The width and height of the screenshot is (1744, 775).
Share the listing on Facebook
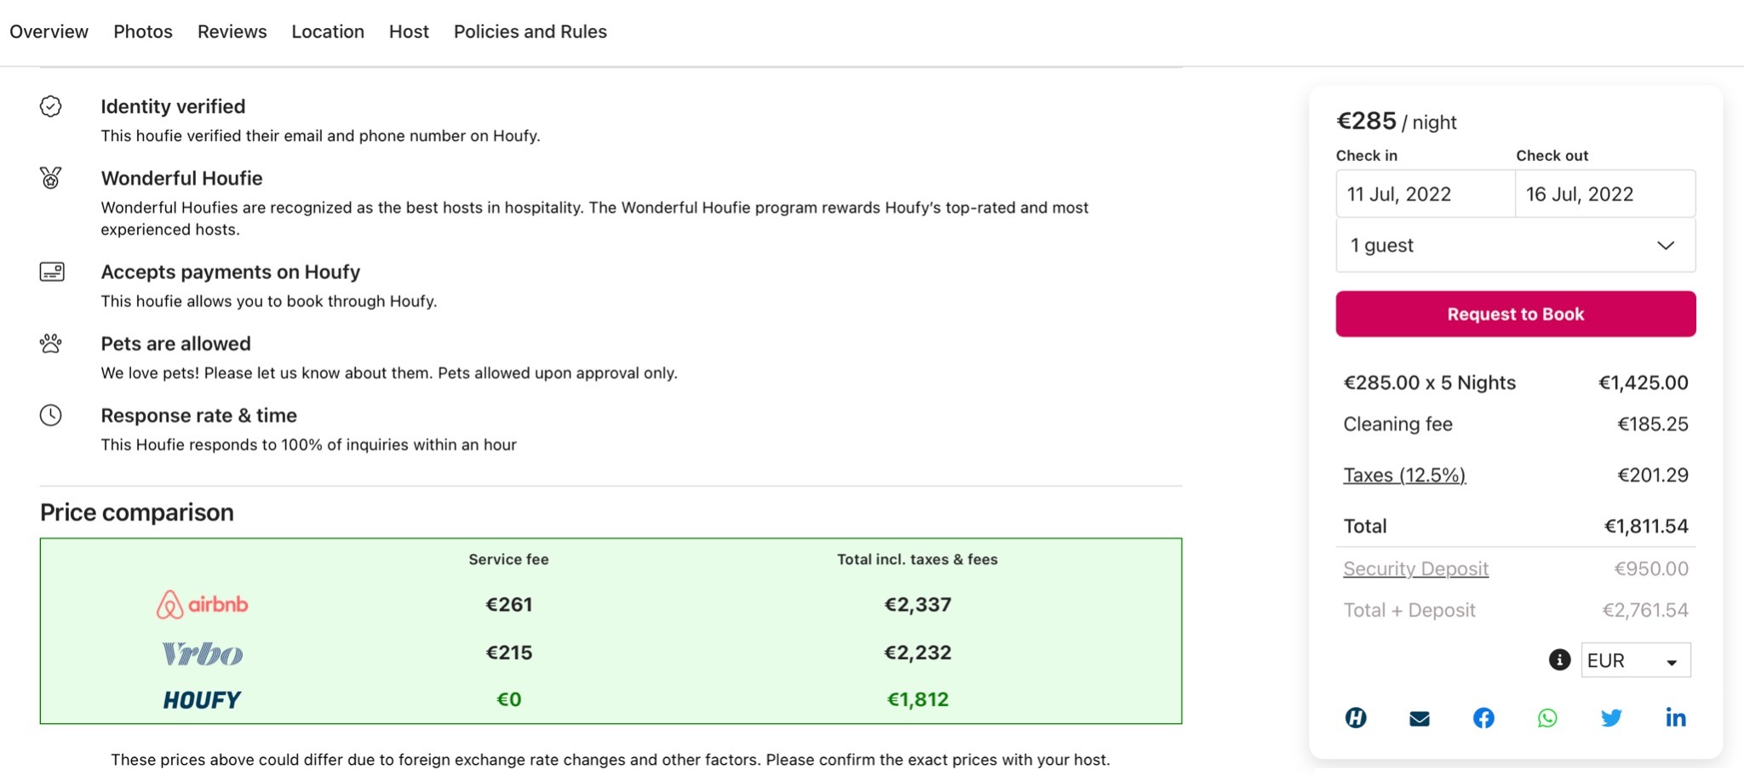[1483, 717]
